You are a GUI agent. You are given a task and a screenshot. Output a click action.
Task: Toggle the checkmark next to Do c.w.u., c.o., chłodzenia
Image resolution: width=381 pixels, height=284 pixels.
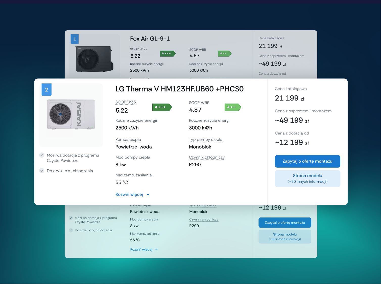pyautogui.click(x=42, y=171)
